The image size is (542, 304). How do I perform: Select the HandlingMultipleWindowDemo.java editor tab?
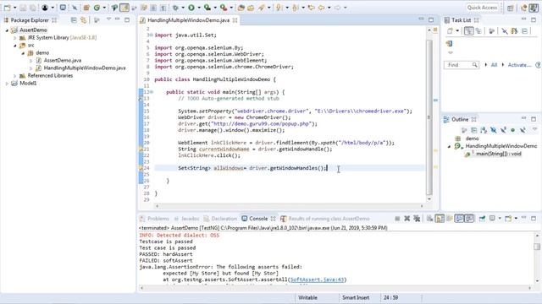pyautogui.click(x=188, y=20)
